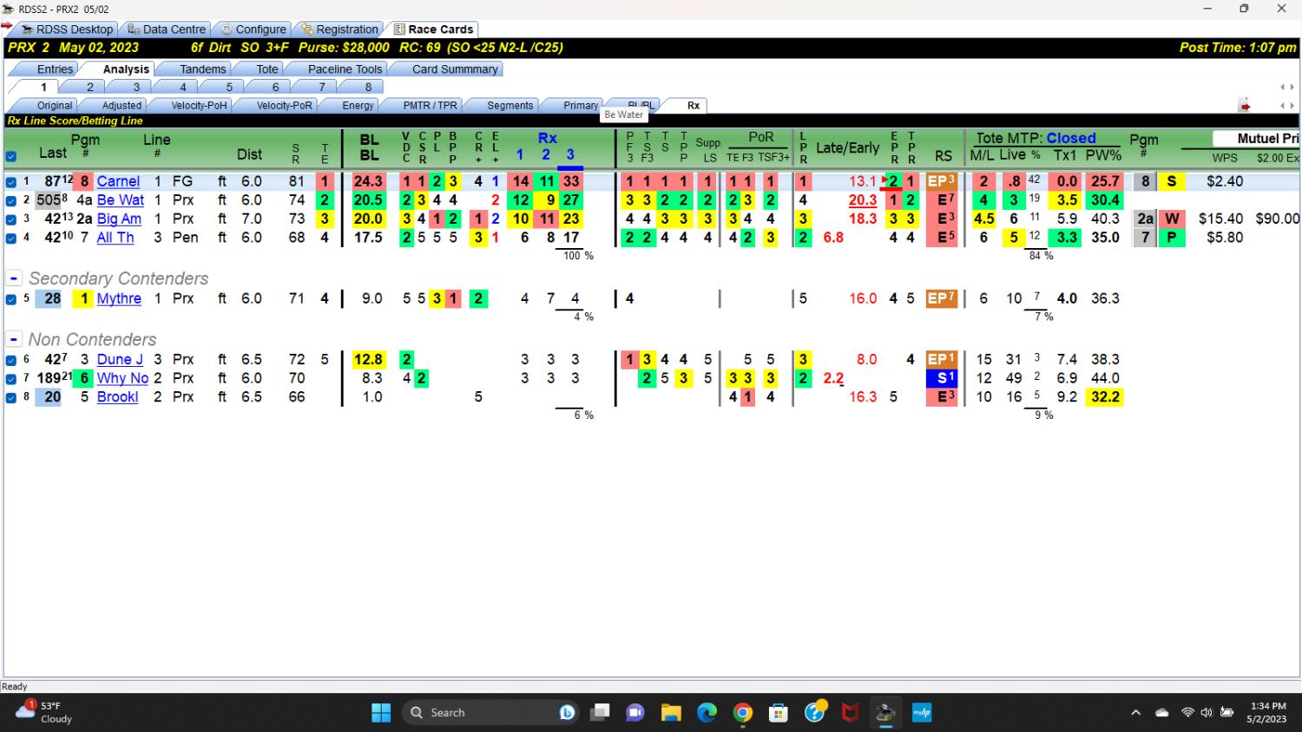The image size is (1302, 732).
Task: Open the clock showing 1:34 PM
Action: pos(1266,712)
